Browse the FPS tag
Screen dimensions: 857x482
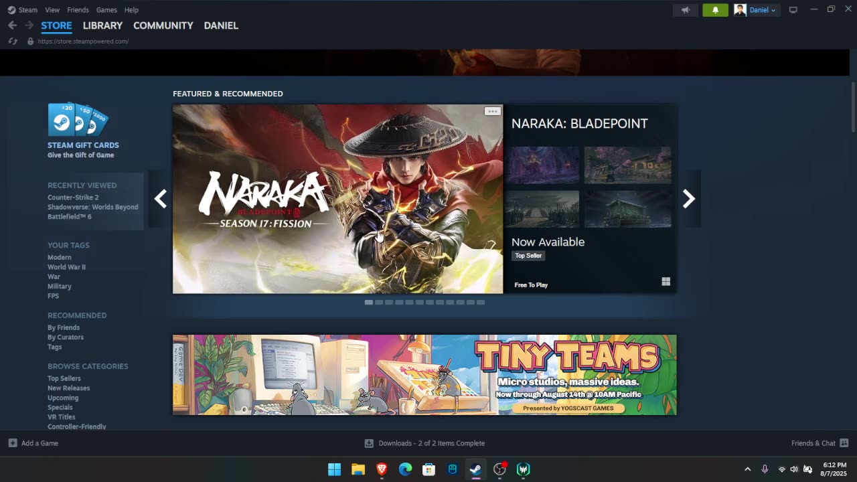pos(53,296)
